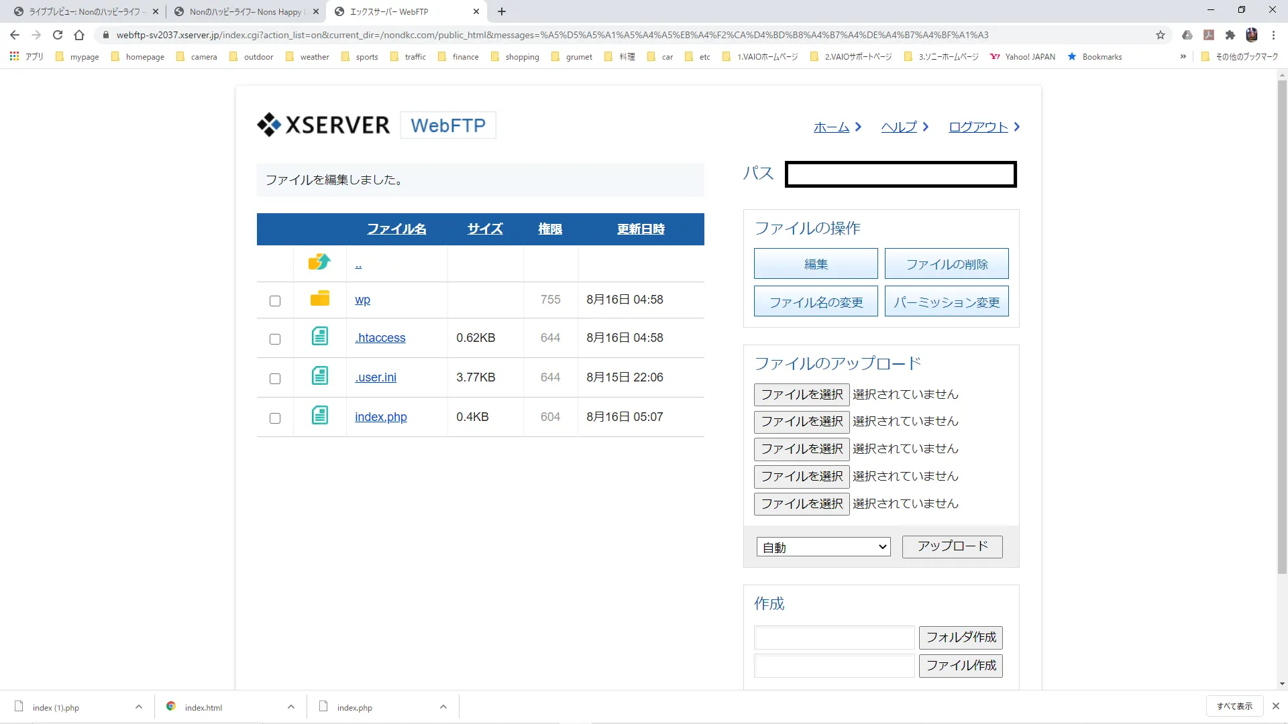The image size is (1288, 724).
Task: Click the 編集 button
Action: 816,263
